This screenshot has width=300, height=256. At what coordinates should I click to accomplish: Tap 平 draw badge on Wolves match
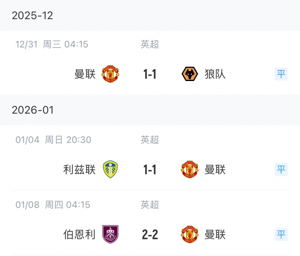pos(281,74)
